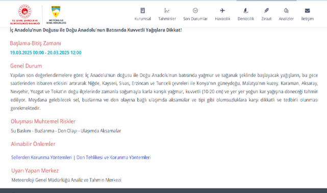Screen dimensions: 327x193
Task: Open the Analizler menu label
Action: [286, 19]
